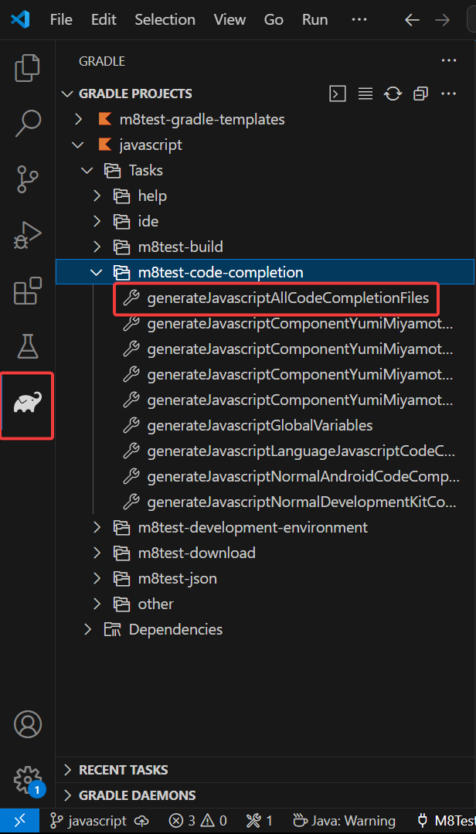476x834 pixels.
Task: Open the Search view icon
Action: pos(28,123)
